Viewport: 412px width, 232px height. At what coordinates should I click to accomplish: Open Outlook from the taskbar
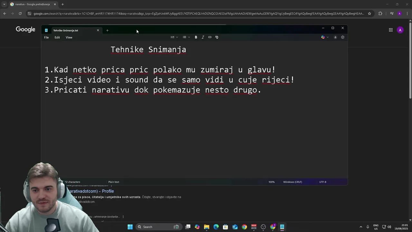(x=235, y=227)
